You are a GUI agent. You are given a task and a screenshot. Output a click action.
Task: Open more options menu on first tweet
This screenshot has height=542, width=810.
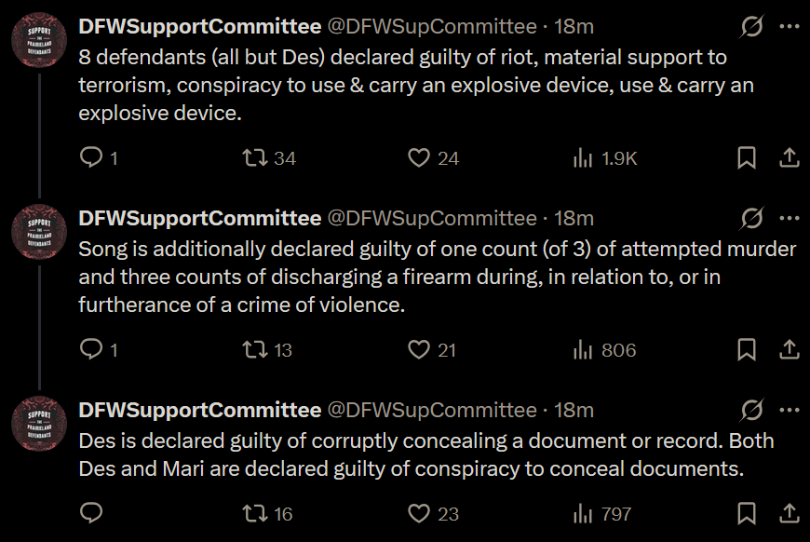(x=789, y=27)
